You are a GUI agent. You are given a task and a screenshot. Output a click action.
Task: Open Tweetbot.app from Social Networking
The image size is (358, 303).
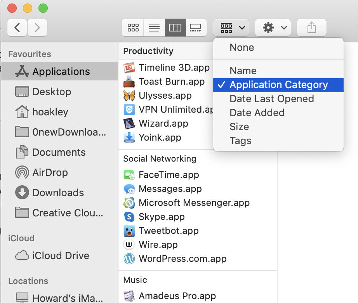coord(169,231)
